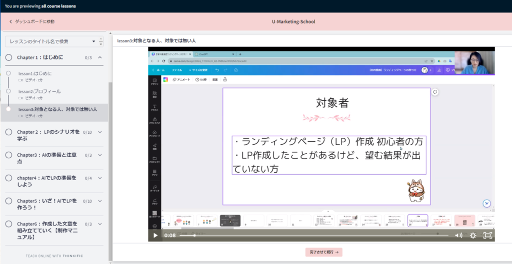This screenshot has width=512, height=264.
Task: Select lesson1:はじめに in the sidebar
Action: click(35, 73)
